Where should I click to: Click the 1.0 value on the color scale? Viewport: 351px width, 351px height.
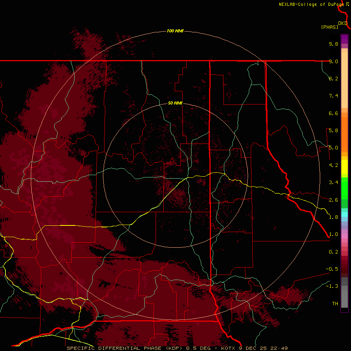click(333, 234)
